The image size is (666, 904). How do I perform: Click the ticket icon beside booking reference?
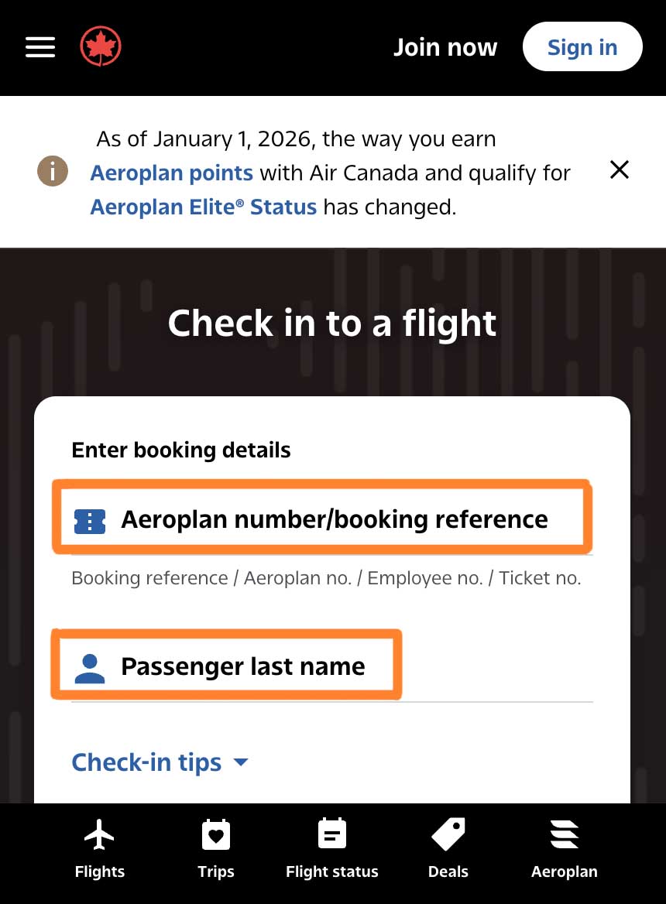89,521
